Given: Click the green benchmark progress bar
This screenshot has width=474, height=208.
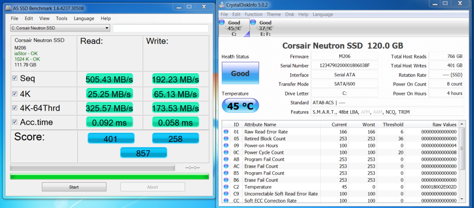Looking at the screenshot, I should pos(109,176).
